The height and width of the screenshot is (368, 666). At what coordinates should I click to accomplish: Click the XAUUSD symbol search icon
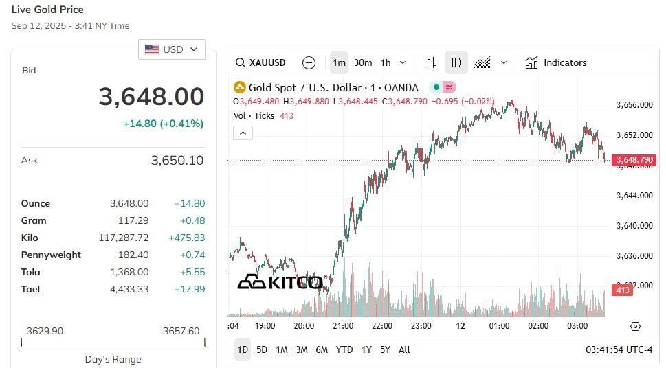pyautogui.click(x=240, y=62)
